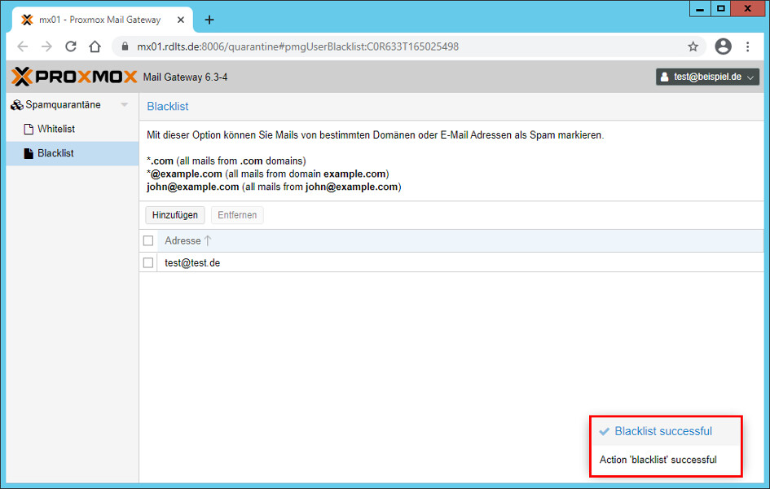Open the test@beispiel.de user dropdown
Viewport: 770px width, 489px height.
click(x=707, y=77)
